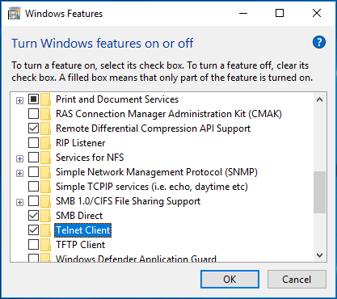Screen dimensions: 337x299
Task: Enable SMB 1.0/CIFS File Sharing checkbox
Action: coord(33,201)
